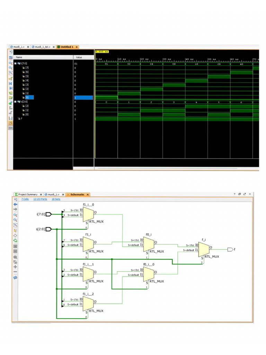The width and height of the screenshot is (266, 355).
Task: Add a marker in the waveform
Action: tap(11, 103)
